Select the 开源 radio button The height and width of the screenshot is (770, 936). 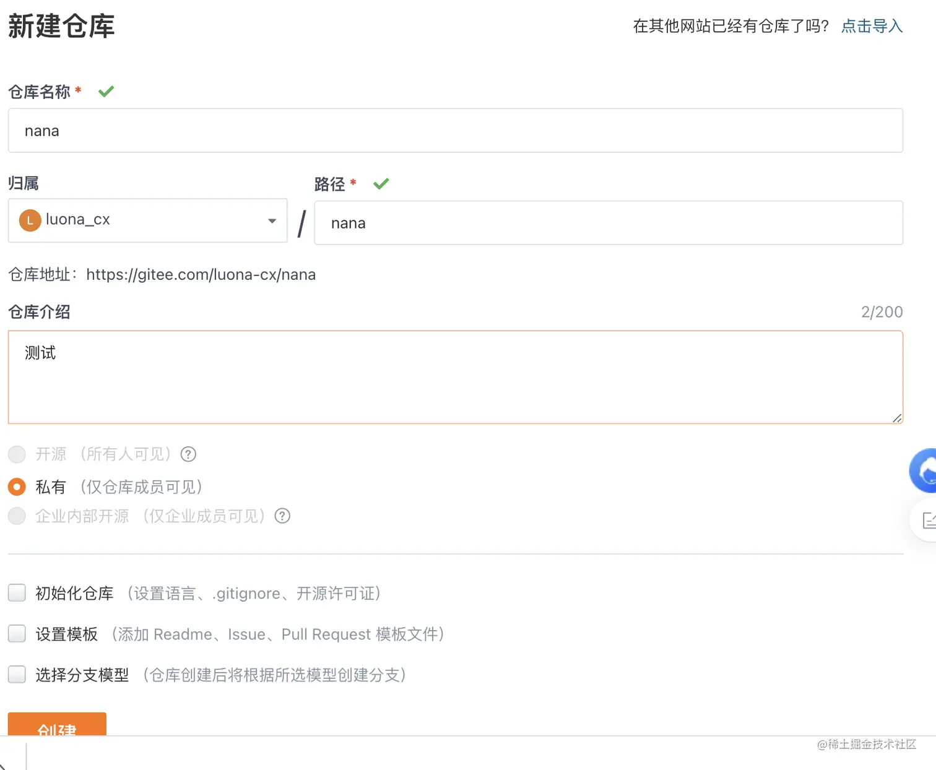tap(17, 454)
